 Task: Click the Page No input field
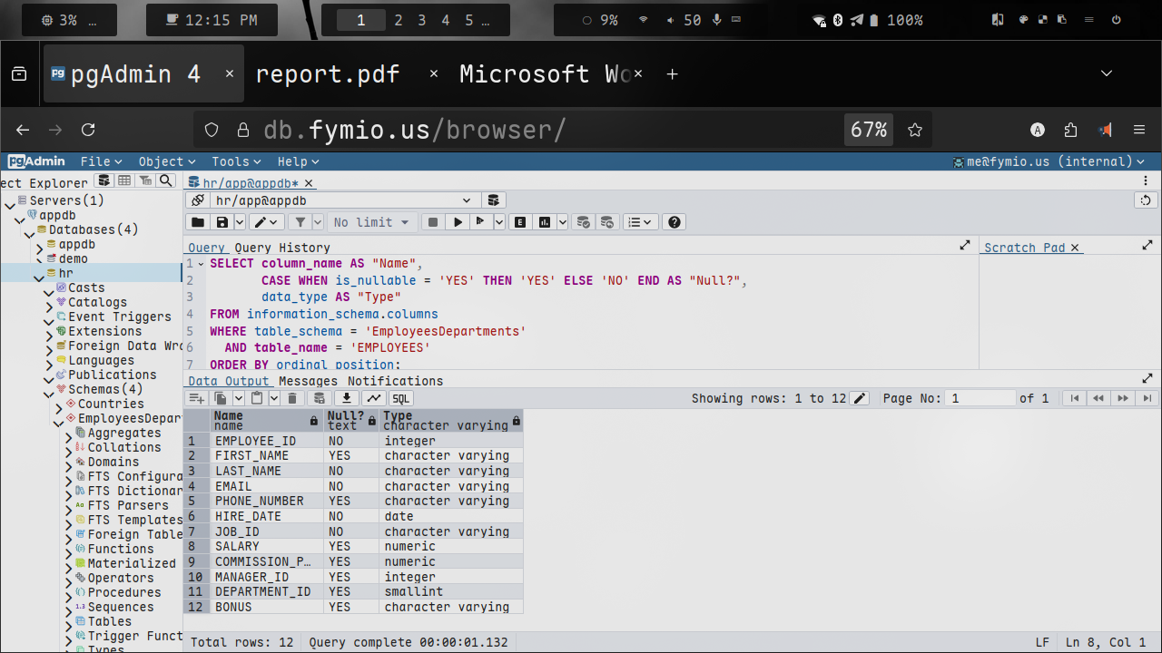coord(980,398)
